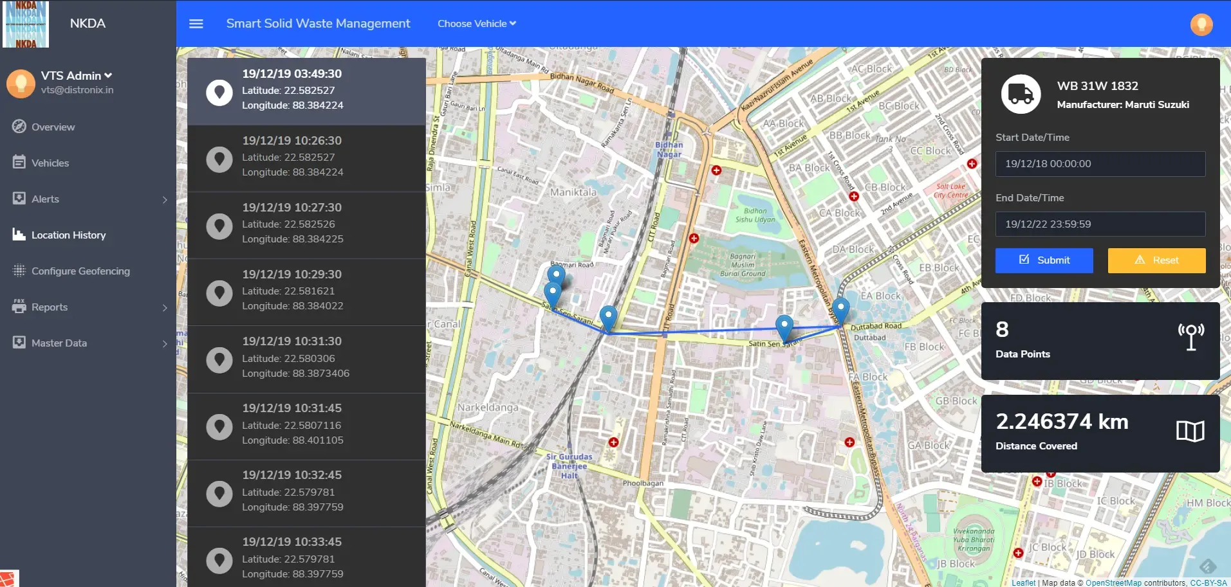Expand the Choose Vehicle dropdown
Screen dimensions: 1231x587
click(476, 23)
